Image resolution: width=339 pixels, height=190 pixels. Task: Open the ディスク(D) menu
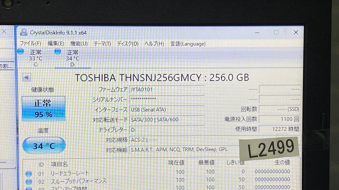(127, 44)
